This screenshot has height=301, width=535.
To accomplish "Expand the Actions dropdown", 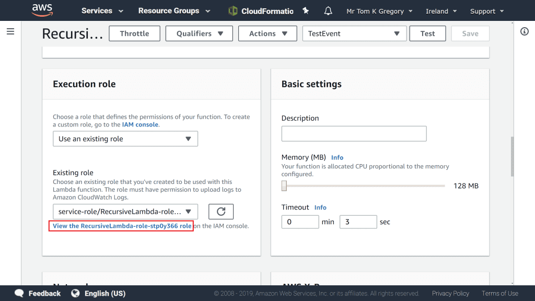I will 267,33.
